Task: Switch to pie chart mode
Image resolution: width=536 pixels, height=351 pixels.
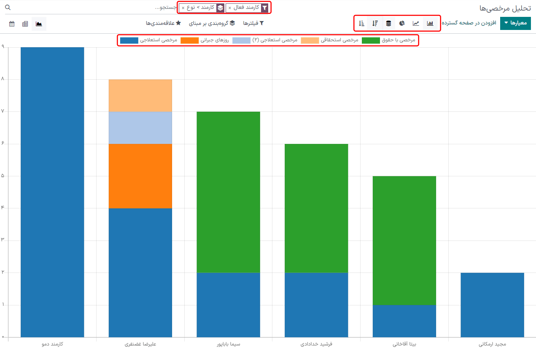Action: tap(402, 23)
